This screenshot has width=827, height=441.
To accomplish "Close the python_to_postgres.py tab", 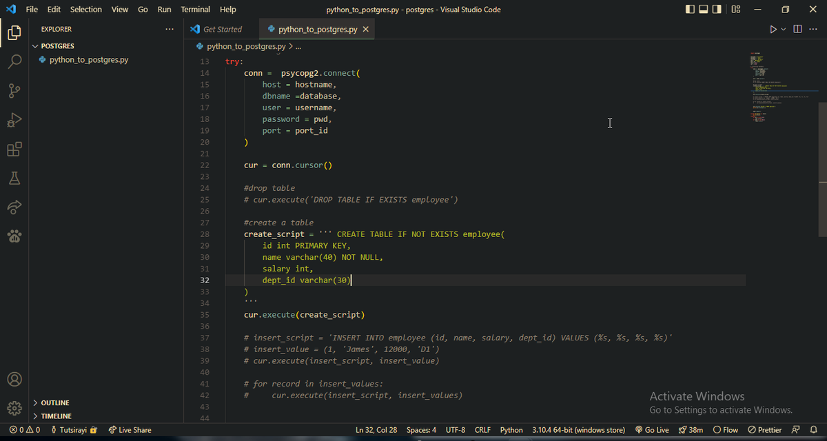I will 365,30.
